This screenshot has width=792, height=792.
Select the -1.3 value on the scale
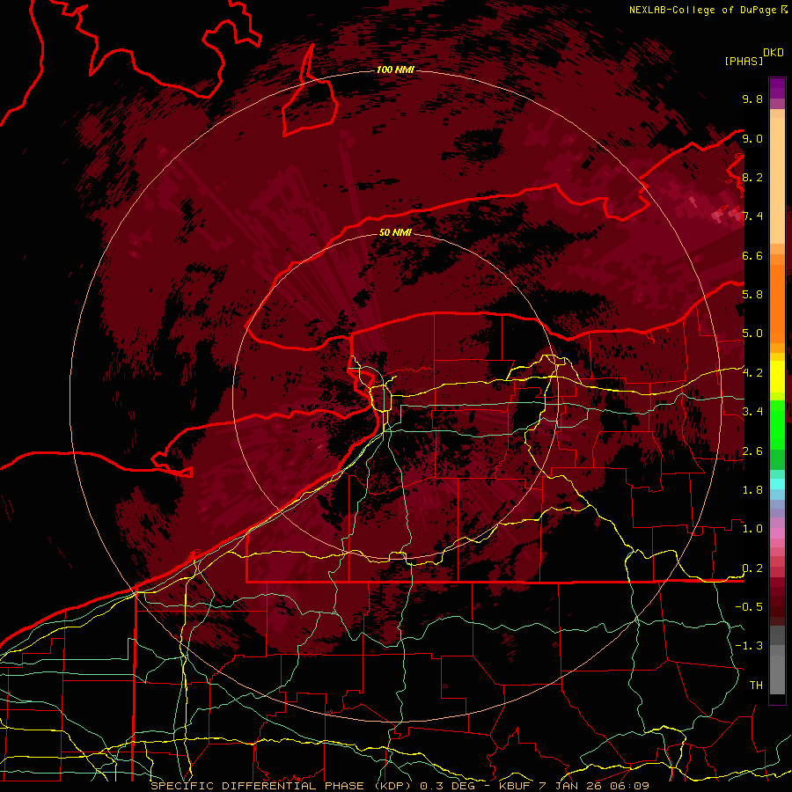(749, 646)
